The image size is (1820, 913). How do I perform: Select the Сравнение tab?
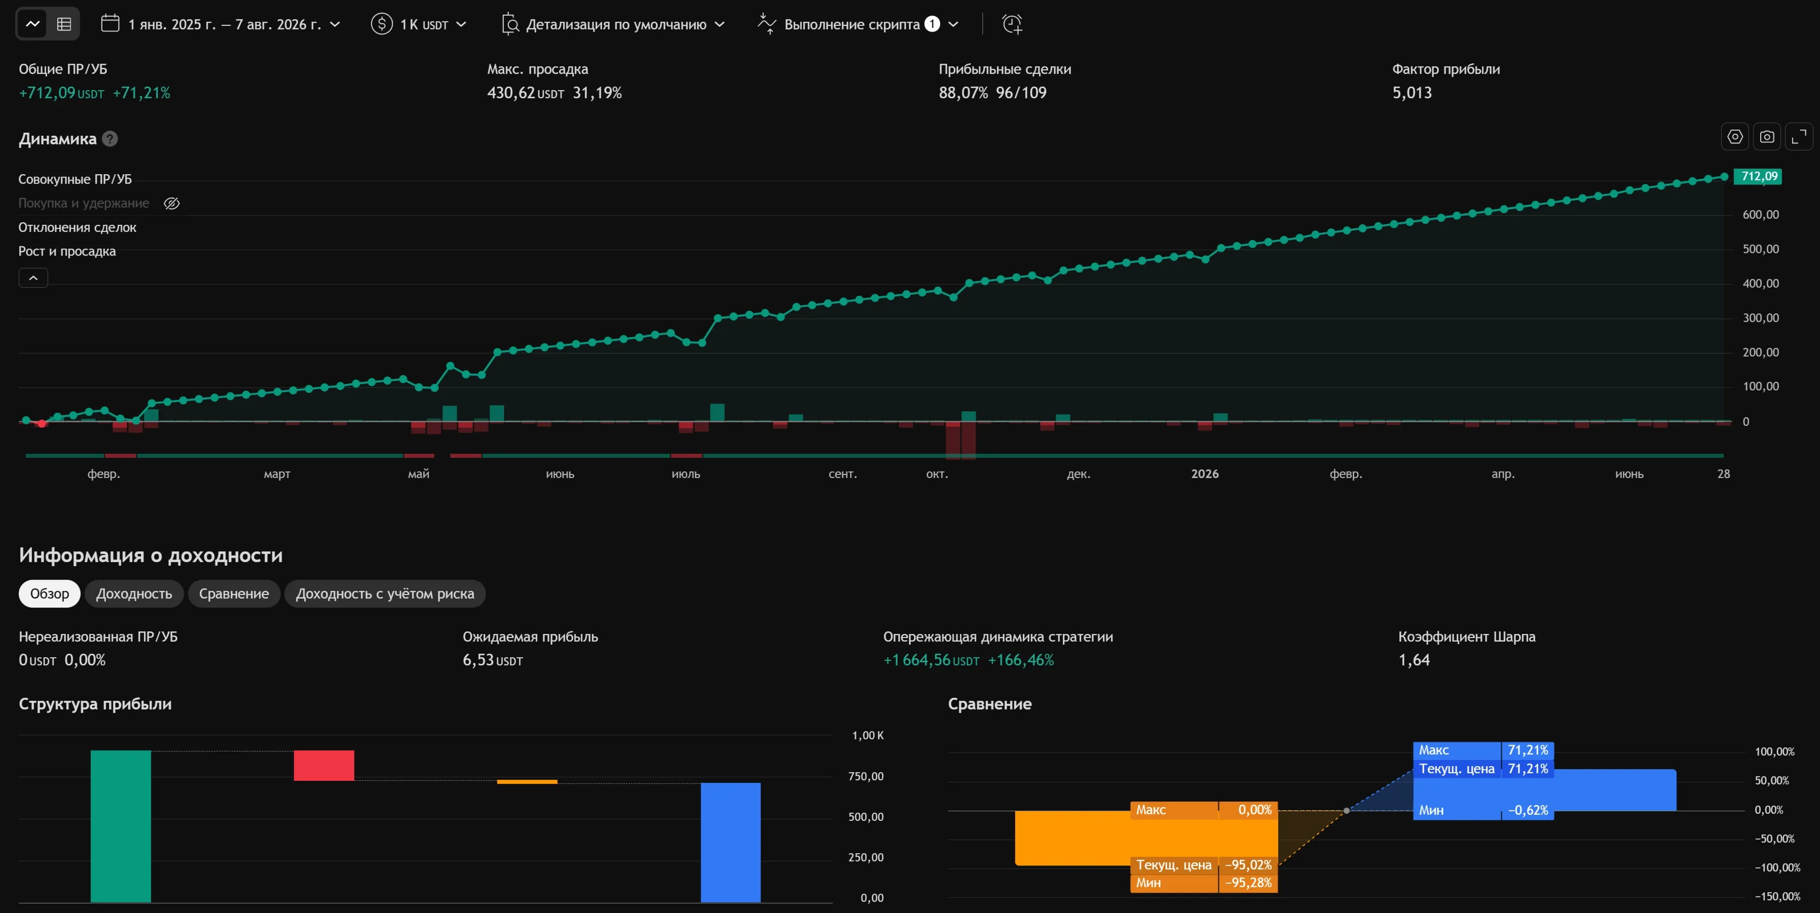click(234, 594)
